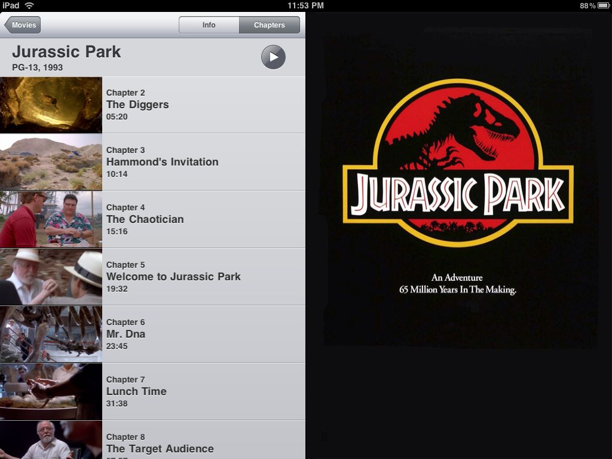Select 'The Chaotician' chapter title

145,219
